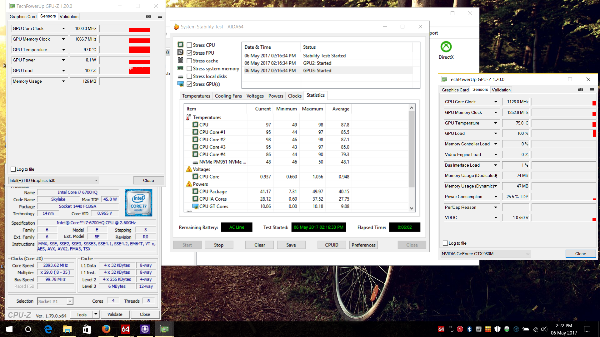Click the GPU Temperature graph bar in Intel GPU-Z
The width and height of the screenshot is (600, 337).
[125, 50]
